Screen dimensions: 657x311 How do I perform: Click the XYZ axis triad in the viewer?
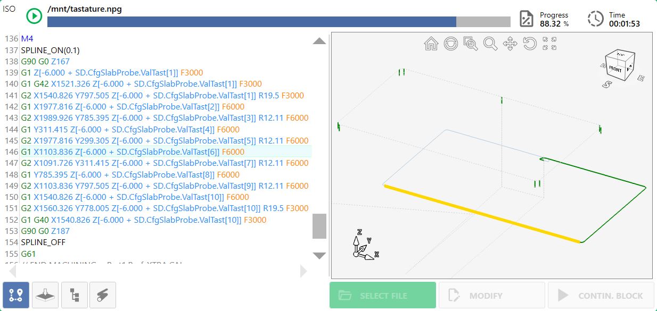(x=365, y=245)
